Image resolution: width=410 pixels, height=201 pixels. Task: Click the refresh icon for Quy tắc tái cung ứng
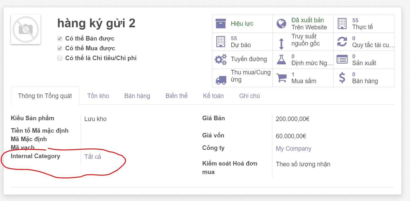(x=342, y=42)
